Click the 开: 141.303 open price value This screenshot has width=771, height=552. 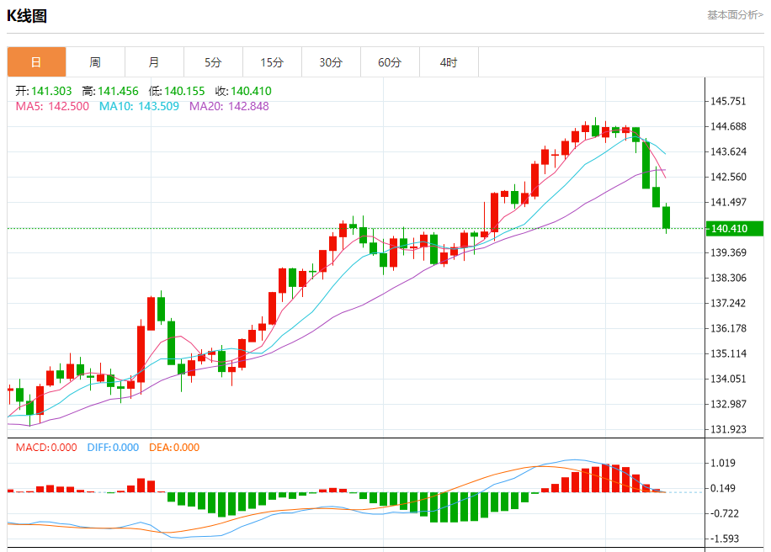click(x=43, y=91)
